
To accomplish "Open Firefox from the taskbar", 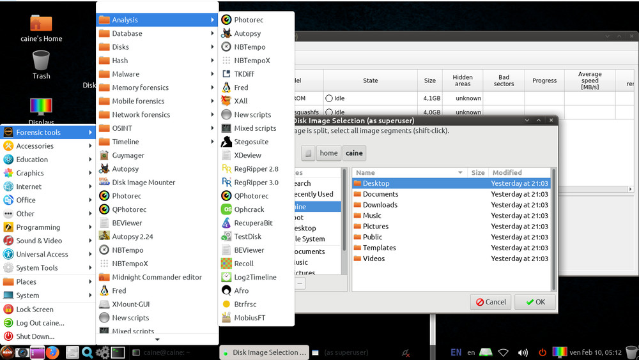I will tap(52, 352).
